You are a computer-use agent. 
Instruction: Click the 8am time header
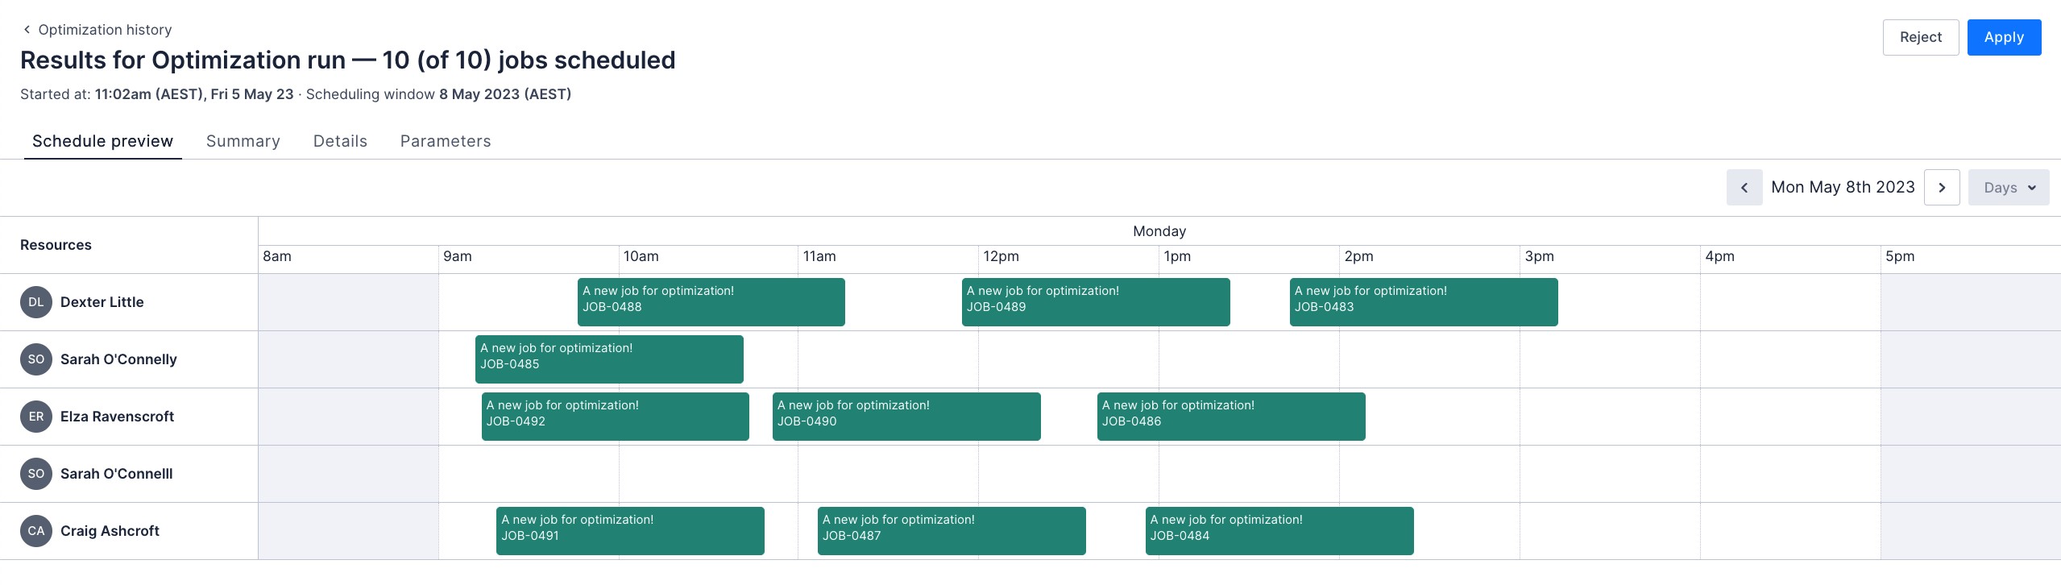277,256
